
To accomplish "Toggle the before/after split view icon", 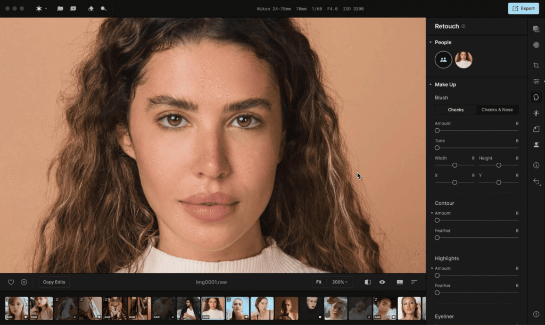I will (367, 282).
